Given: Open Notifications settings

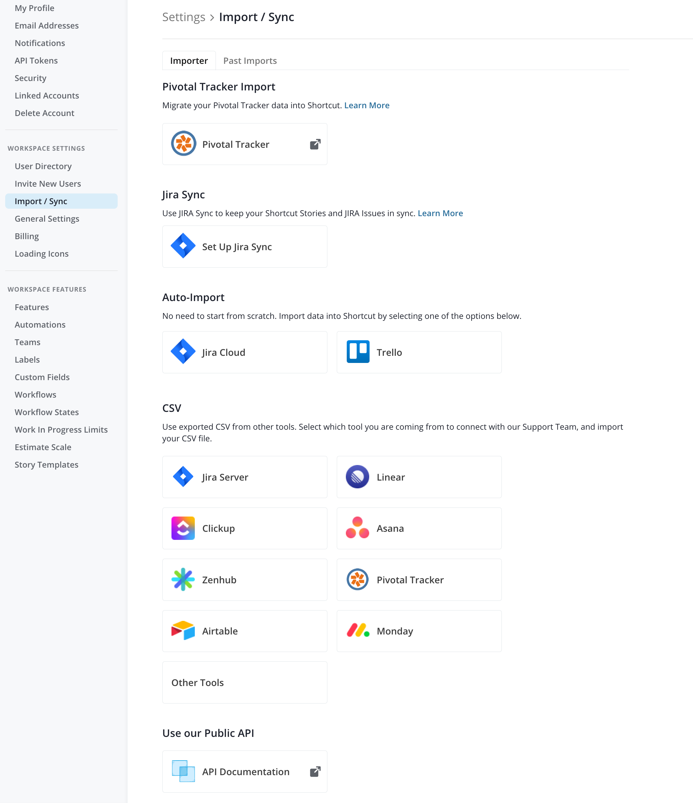Looking at the screenshot, I should click(40, 43).
